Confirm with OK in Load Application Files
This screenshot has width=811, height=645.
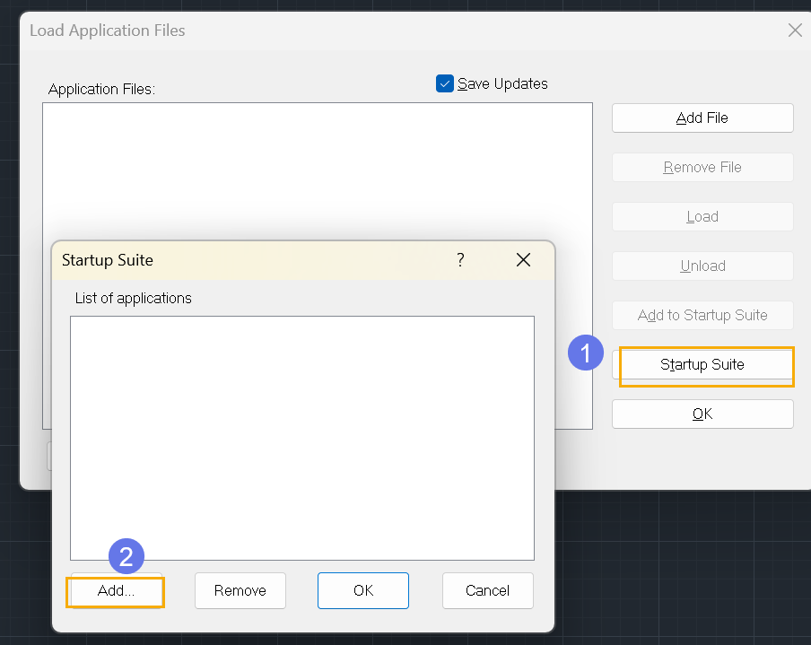[702, 414]
